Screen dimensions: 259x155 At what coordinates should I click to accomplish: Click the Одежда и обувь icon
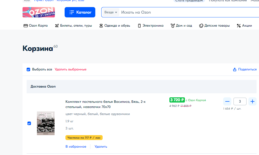coord(101,26)
